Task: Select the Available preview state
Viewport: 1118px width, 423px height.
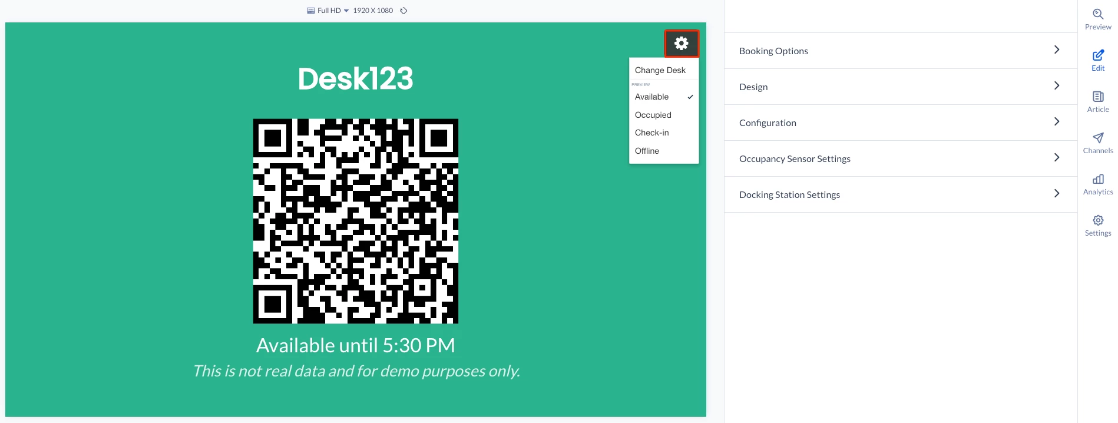Action: coord(664,97)
